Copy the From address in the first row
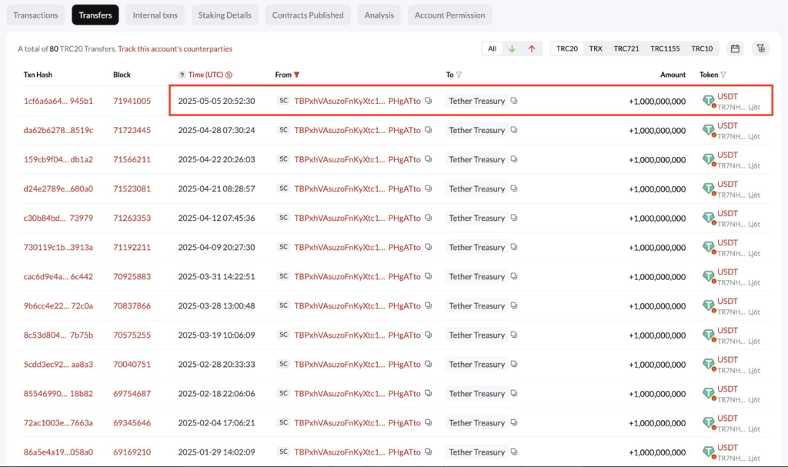This screenshot has width=788, height=467. (x=429, y=101)
